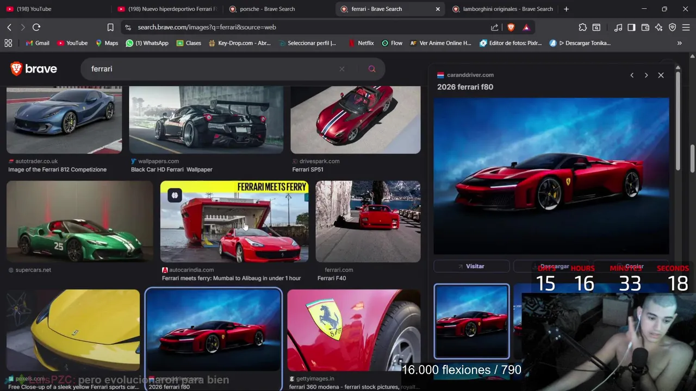696x391 pixels.
Task: Open the media playlist music icon
Action: [618, 27]
